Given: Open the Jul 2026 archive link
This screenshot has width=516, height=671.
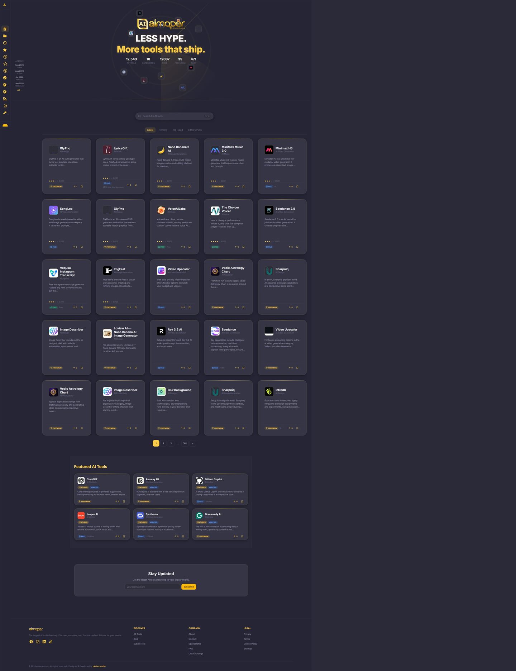Looking at the screenshot, I should (x=19, y=77).
